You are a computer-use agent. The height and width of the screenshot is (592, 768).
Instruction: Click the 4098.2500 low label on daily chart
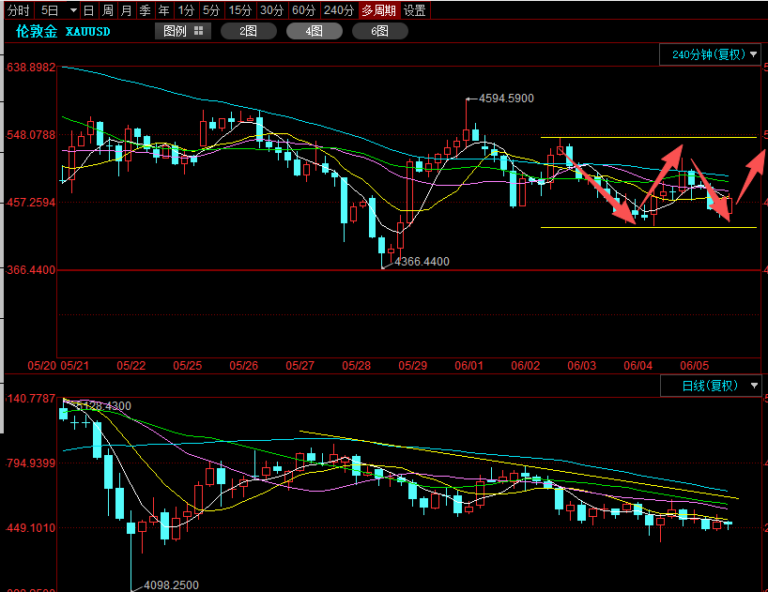[172, 584]
